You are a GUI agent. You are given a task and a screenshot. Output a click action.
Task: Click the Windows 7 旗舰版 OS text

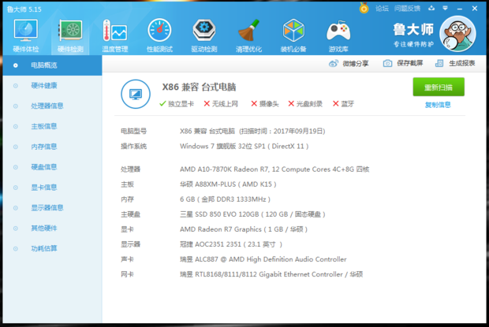pos(244,147)
